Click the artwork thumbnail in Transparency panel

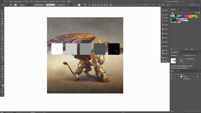(x=173, y=61)
